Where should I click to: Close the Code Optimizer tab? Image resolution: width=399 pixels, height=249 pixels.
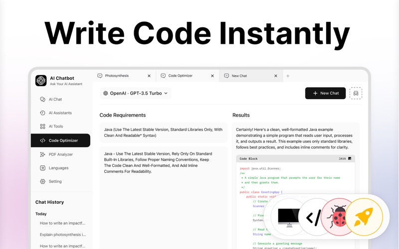(x=212, y=76)
